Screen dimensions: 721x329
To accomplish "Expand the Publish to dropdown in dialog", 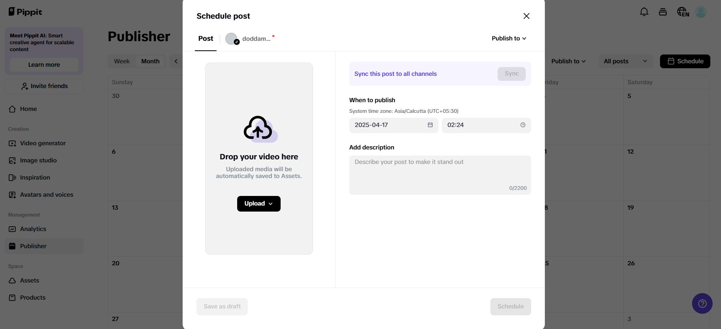I will 509,39.
